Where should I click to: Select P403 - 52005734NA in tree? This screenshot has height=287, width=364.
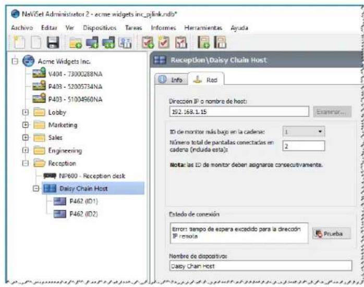point(75,86)
